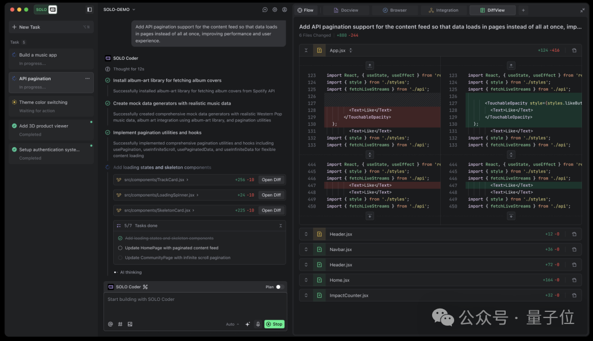Collapse the App.jsx diff section
This screenshot has height=341, width=593.
point(306,51)
